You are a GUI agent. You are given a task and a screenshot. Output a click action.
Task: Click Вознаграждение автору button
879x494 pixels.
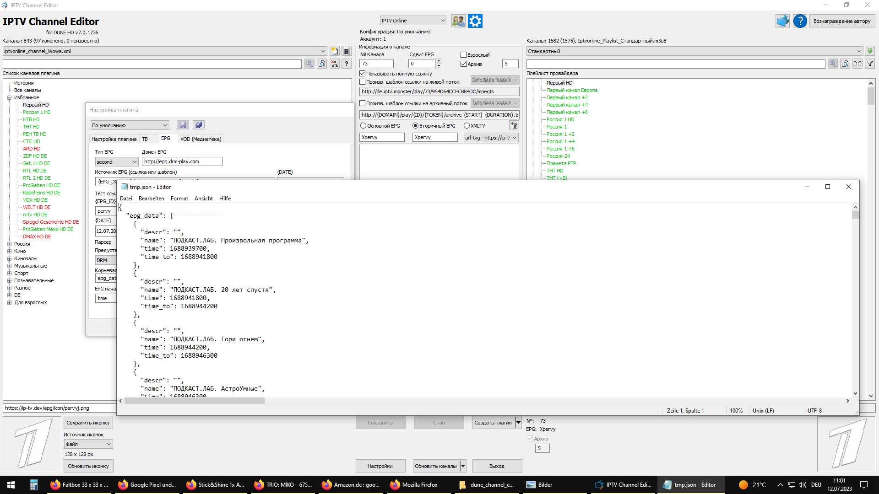tap(842, 21)
